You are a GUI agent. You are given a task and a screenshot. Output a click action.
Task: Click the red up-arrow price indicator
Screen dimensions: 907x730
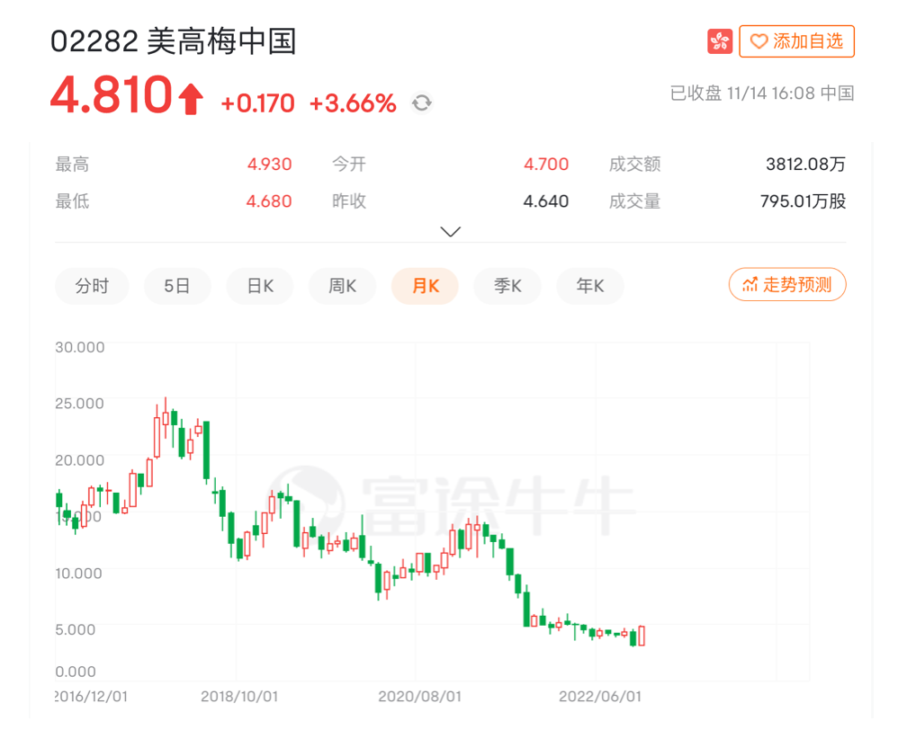pyautogui.click(x=190, y=99)
